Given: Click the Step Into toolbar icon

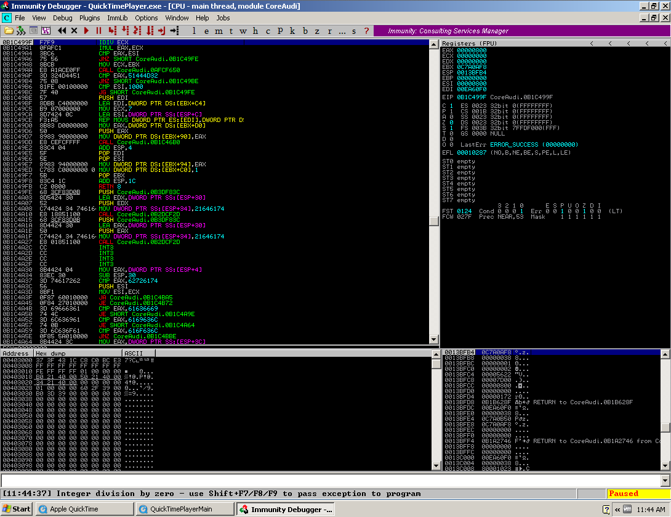Looking at the screenshot, I should (x=113, y=31).
